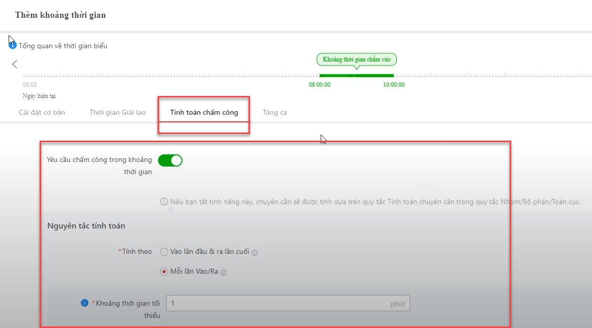
Task: Select the Mỗi lần Vào/Ra radio button
Action: point(164,272)
